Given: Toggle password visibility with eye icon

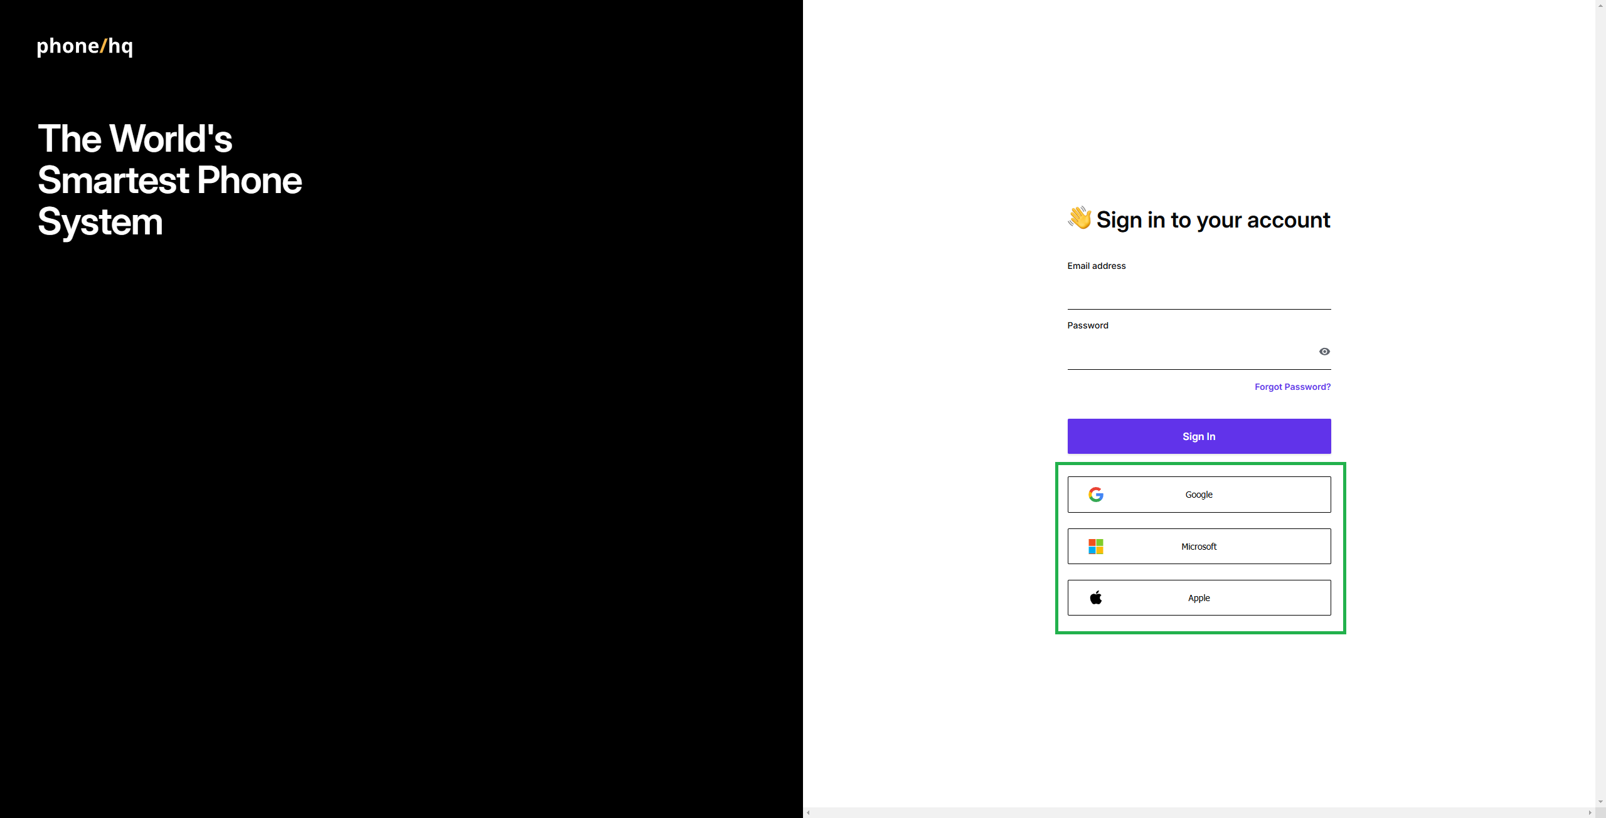Looking at the screenshot, I should 1324,352.
